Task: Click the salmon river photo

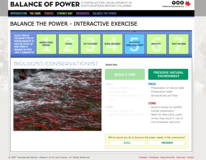Action: (57, 100)
